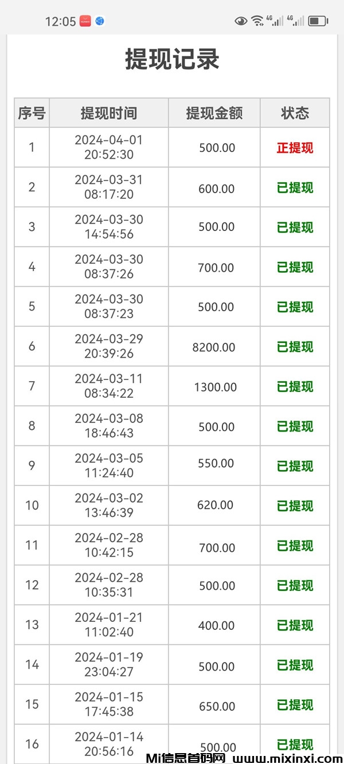
Task: Click the 650.00 amount in row 15
Action: [216, 705]
